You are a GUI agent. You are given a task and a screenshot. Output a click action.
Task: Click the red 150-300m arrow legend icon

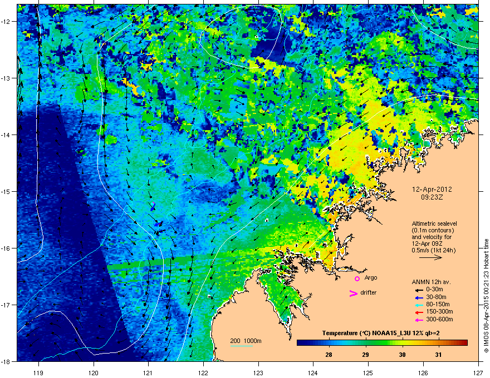[x=419, y=312]
